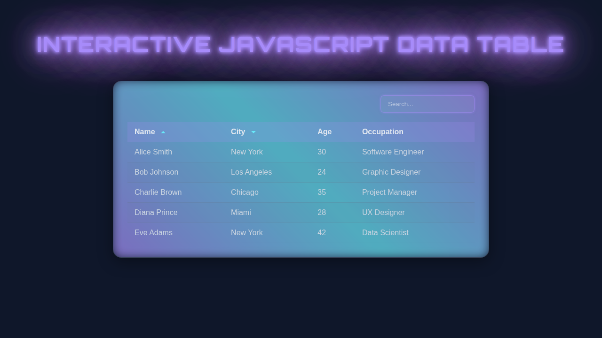Click the Search input field
The height and width of the screenshot is (338, 602).
[428, 104]
